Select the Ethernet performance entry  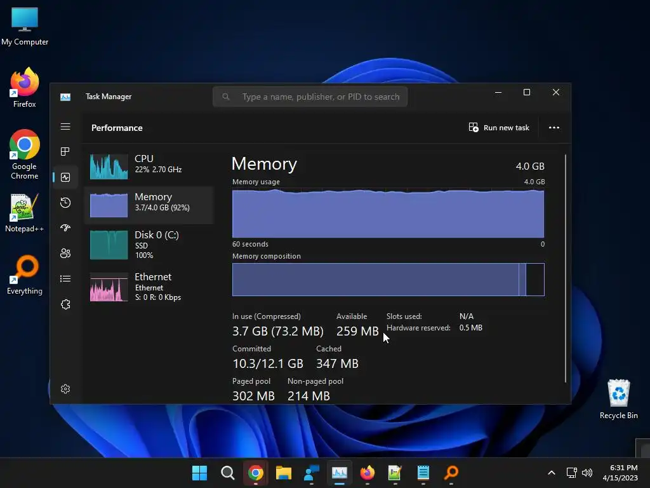coord(149,287)
